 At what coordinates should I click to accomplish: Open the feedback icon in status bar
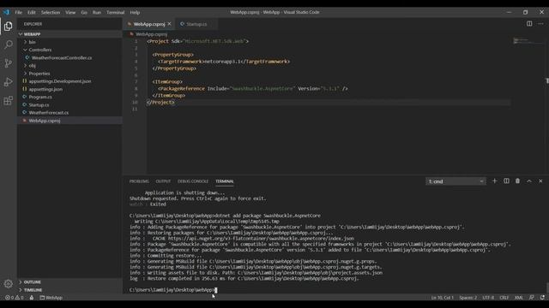[532, 298]
